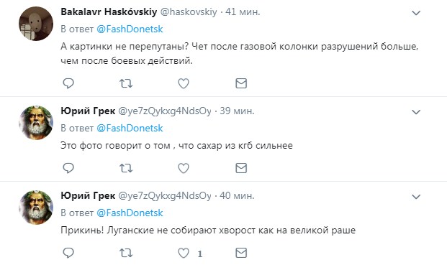This screenshot has width=447, height=265.
Task: Retweet the tweet about сахар из кгб
Action: (126, 168)
